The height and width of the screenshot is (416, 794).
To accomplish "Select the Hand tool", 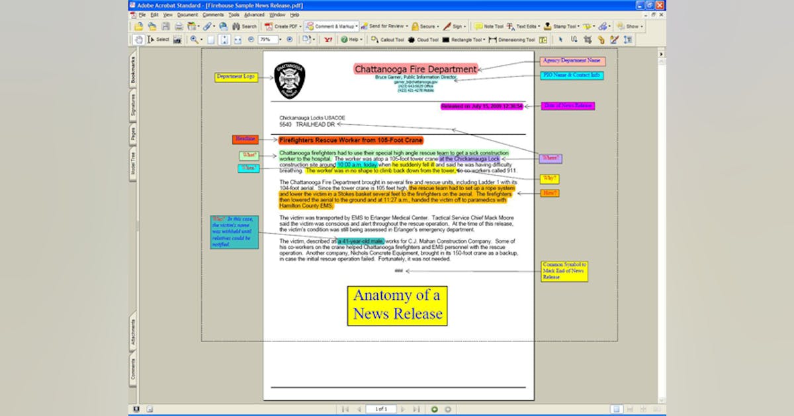I will 138,40.
